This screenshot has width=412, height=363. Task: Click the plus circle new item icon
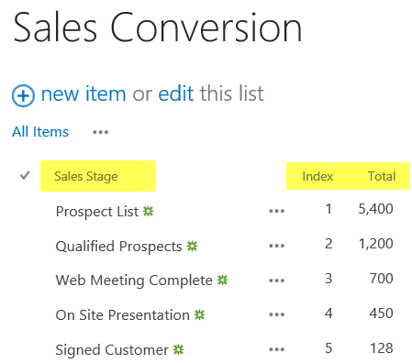tap(23, 95)
